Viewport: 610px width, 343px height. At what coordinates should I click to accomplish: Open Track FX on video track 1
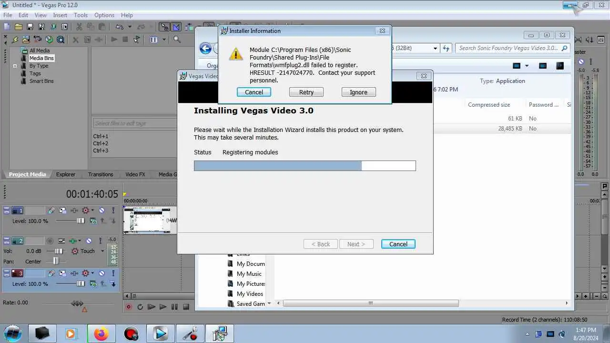click(x=74, y=211)
